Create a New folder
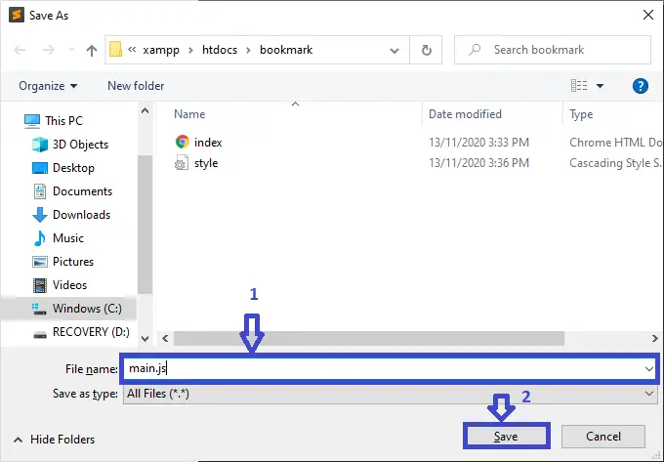Screen dimensions: 664x462 click(136, 86)
